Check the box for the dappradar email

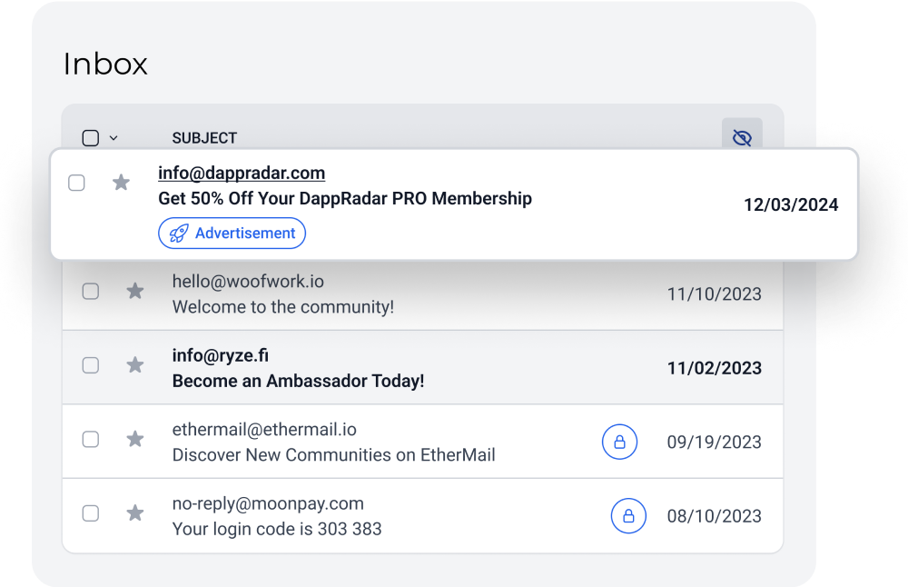click(x=76, y=183)
